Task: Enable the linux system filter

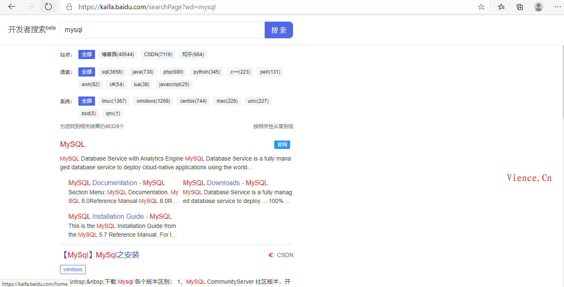Action: [x=114, y=101]
